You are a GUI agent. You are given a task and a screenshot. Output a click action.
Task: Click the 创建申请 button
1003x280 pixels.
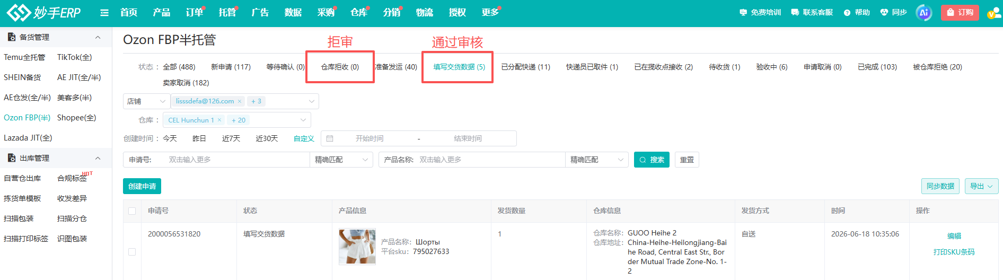click(x=142, y=186)
